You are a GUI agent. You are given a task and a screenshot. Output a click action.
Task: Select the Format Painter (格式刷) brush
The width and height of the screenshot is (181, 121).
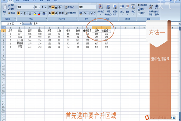pos(9,13)
